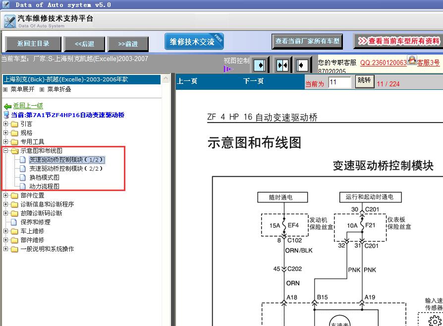
Task: Click the 跳转 button
Action: pyautogui.click(x=364, y=81)
